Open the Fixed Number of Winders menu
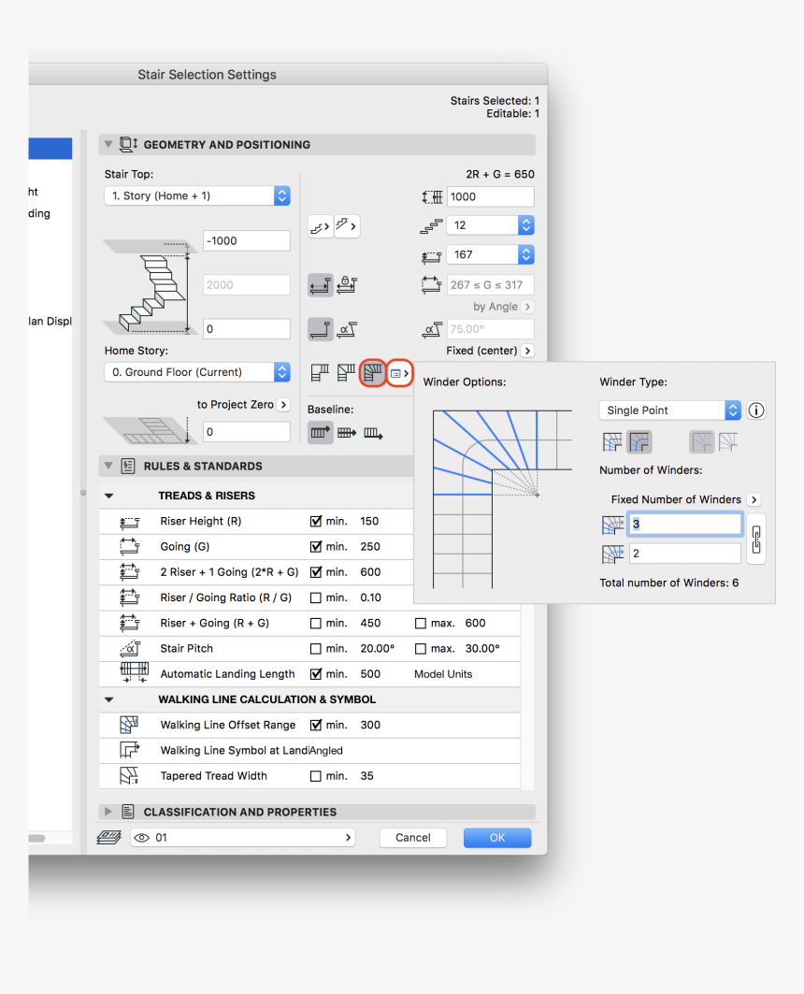This screenshot has width=804, height=994. pos(754,499)
